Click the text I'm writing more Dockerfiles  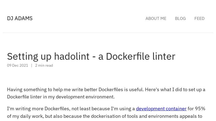coord(39,109)
